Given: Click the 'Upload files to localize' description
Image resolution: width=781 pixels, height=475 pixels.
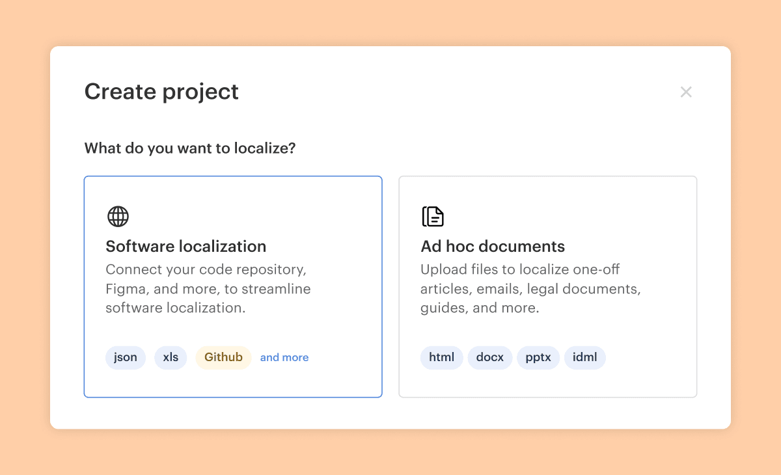Looking at the screenshot, I should (x=530, y=288).
